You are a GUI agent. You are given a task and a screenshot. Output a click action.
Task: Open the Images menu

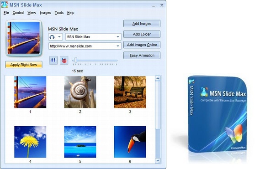click(45, 13)
